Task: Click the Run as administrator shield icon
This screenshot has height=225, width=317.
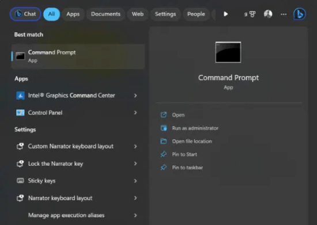Action: tap(164, 128)
